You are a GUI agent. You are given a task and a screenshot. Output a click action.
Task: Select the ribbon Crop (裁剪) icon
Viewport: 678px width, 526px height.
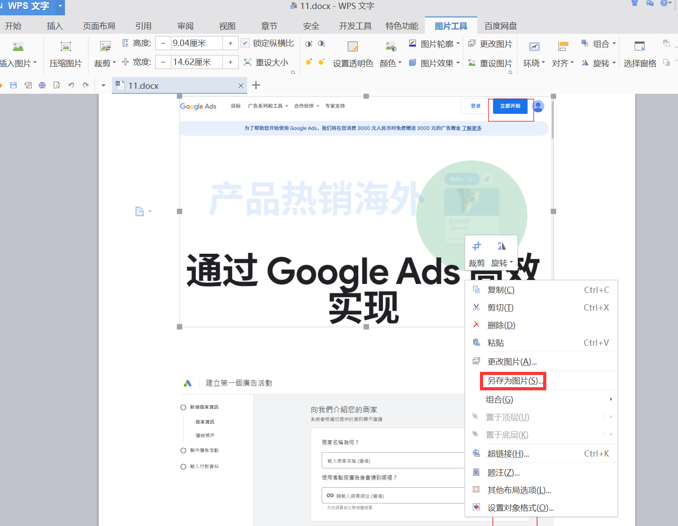pyautogui.click(x=105, y=46)
